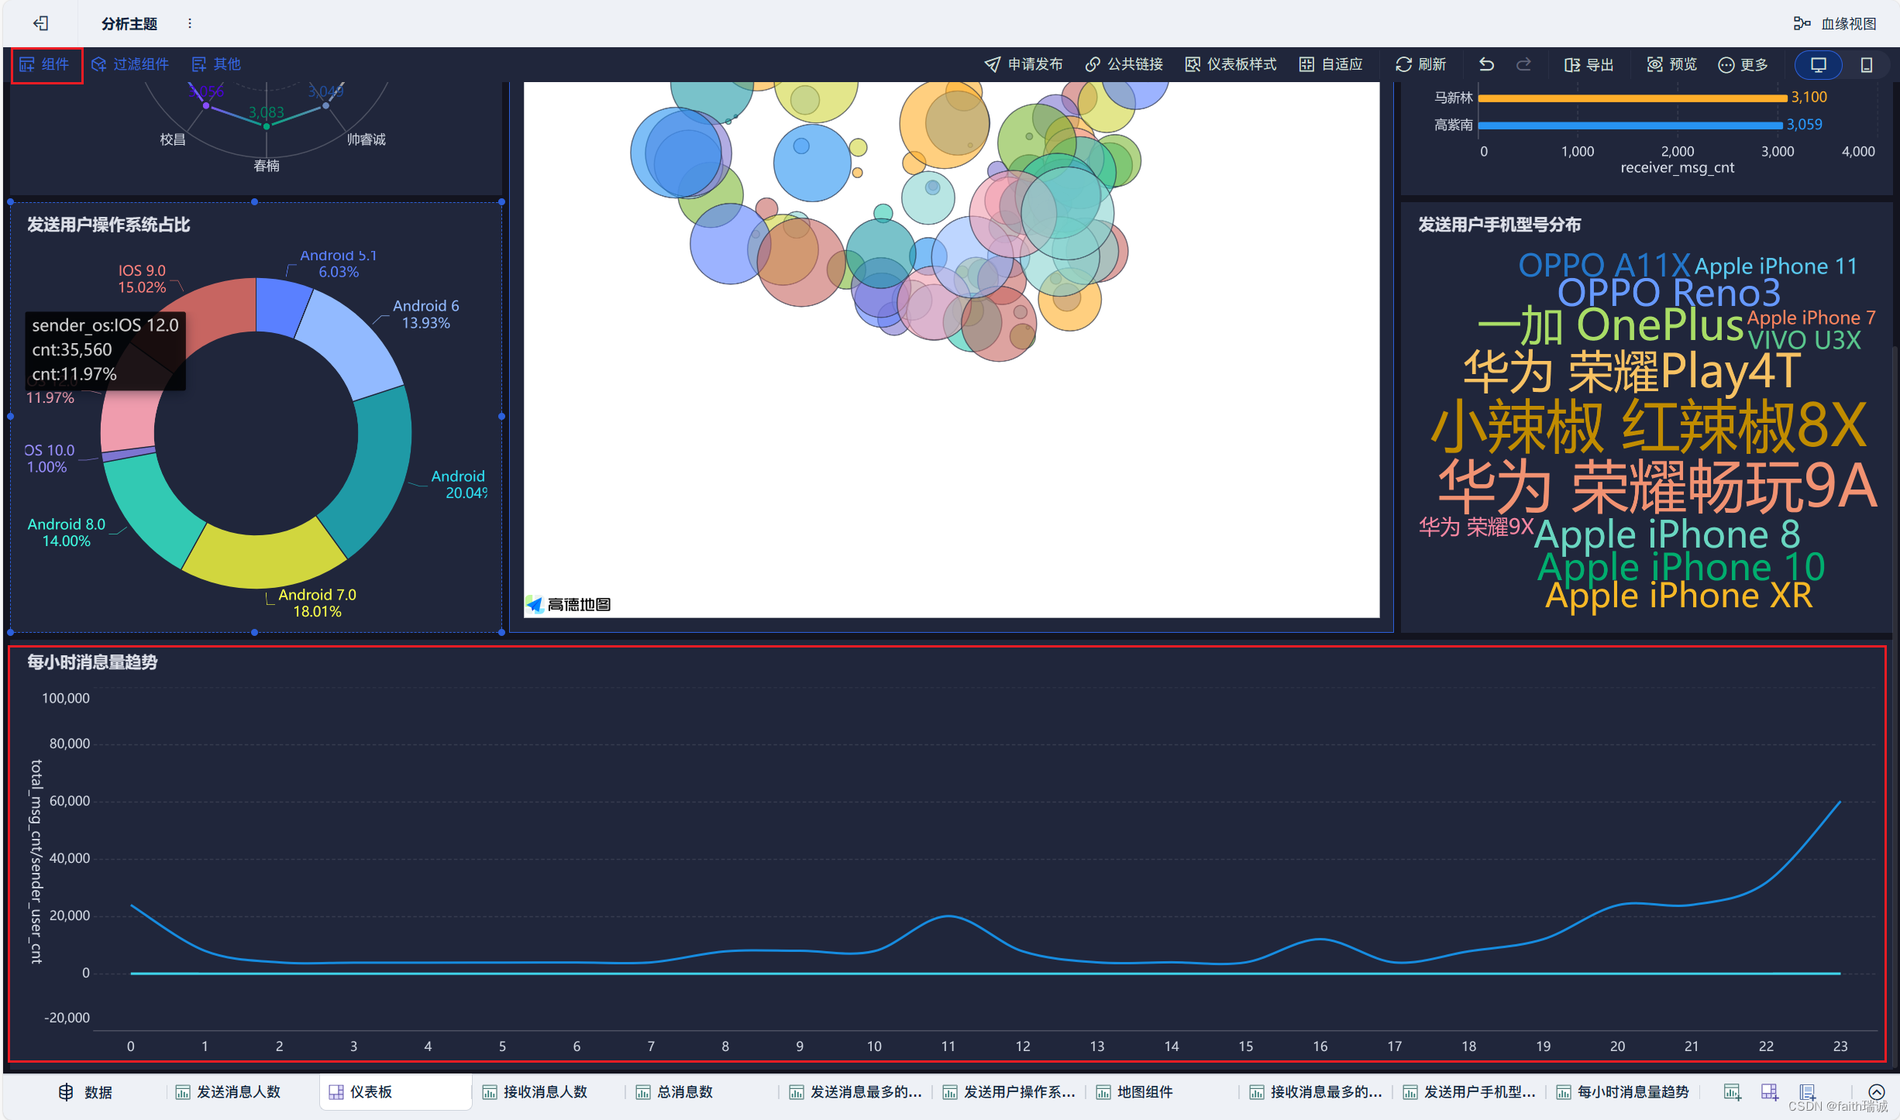Screen dimensions: 1900x1120
Task: Select the 组件 component tab
Action: (46, 64)
